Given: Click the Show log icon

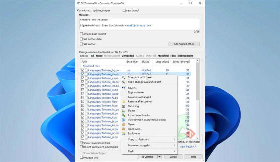Looking at the screenshot, I should pyautogui.click(x=124, y=106).
